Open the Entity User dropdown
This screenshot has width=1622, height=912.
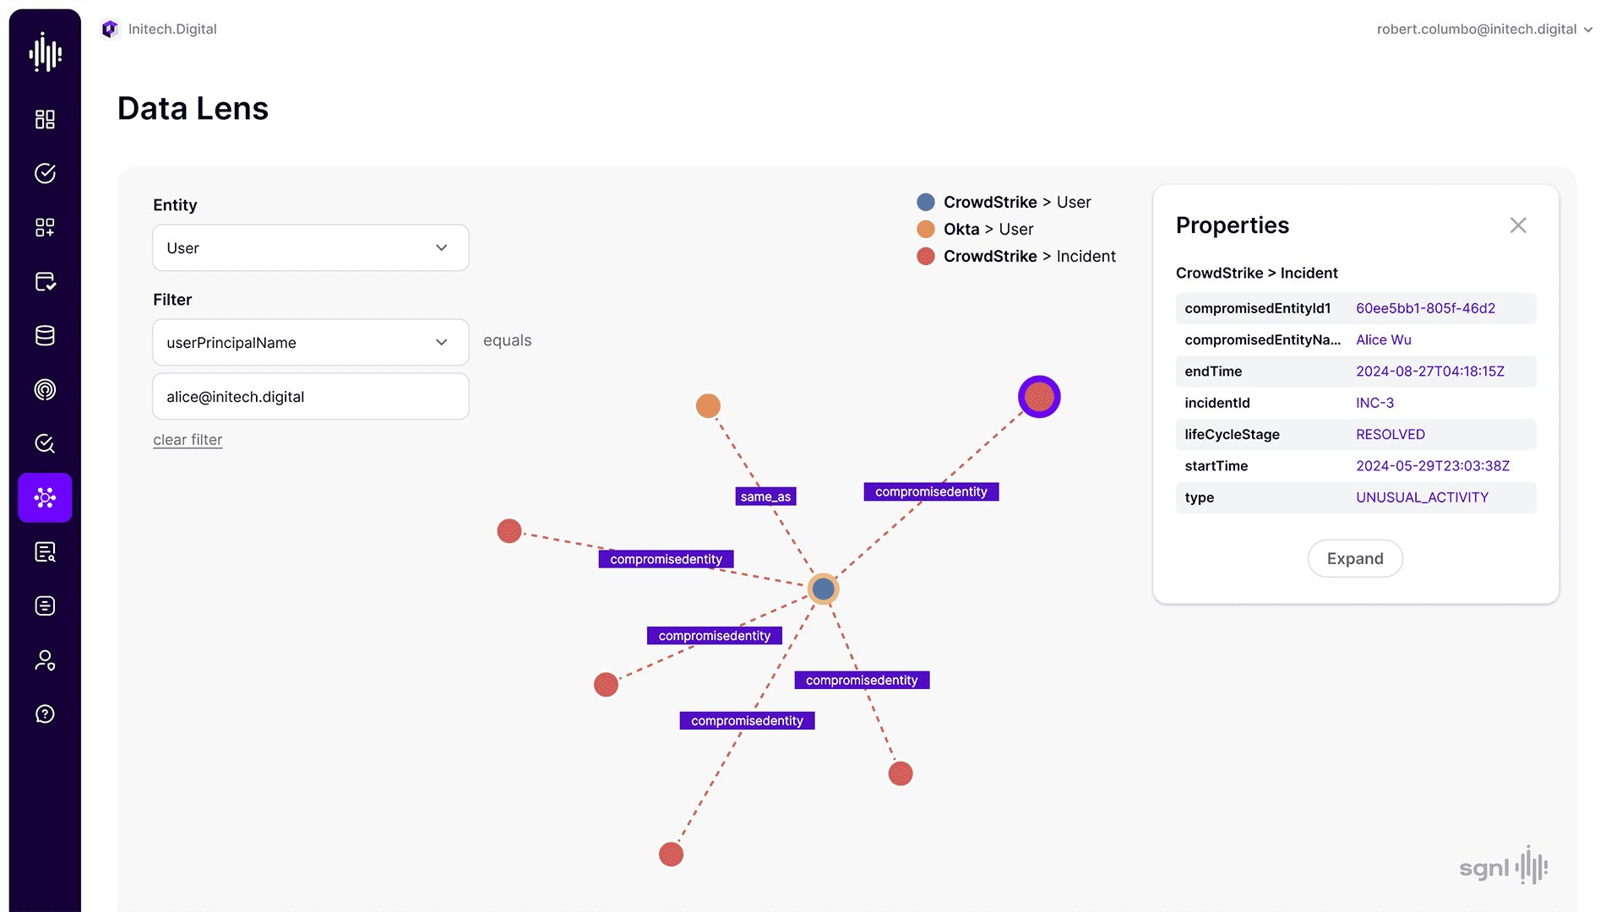[x=310, y=247]
